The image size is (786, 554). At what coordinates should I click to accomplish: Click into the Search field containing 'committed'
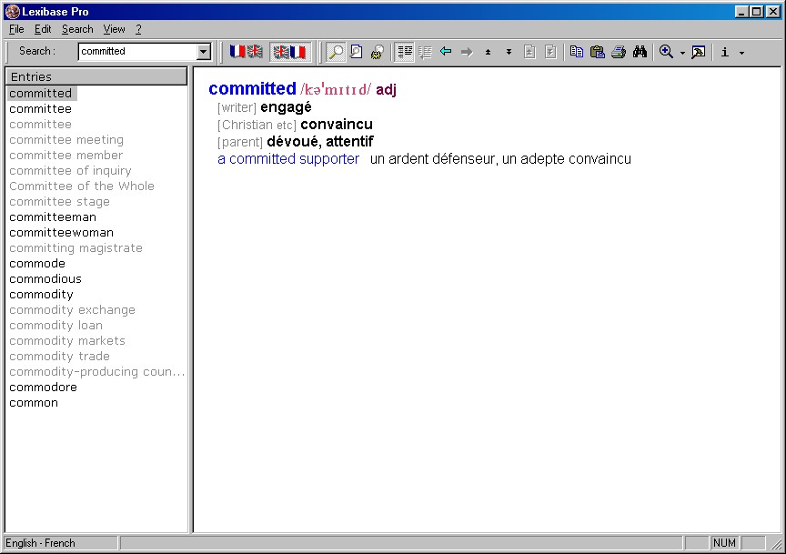point(138,52)
